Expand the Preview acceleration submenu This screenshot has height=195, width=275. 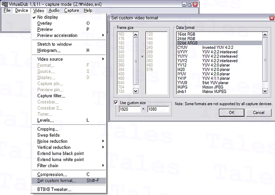coord(69,35)
